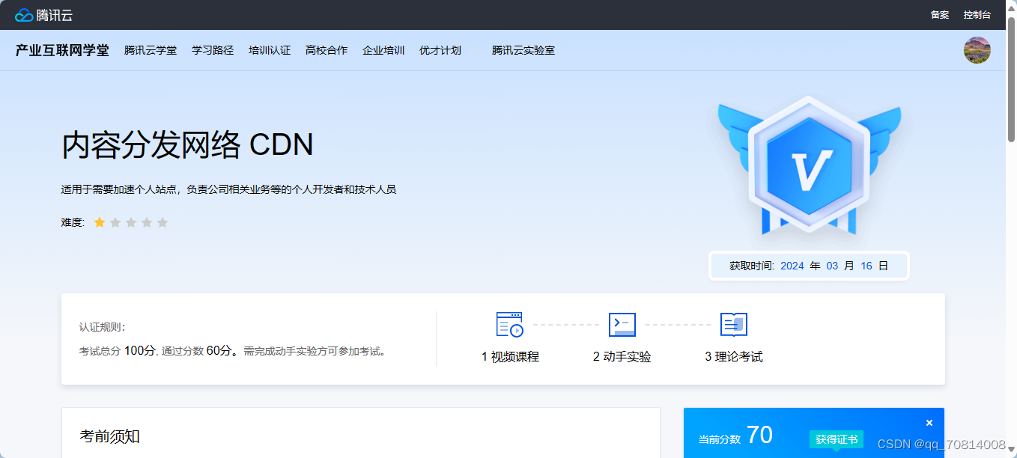Click the 获取时间 date box
Image resolution: width=1017 pixels, height=458 pixels.
(x=809, y=266)
